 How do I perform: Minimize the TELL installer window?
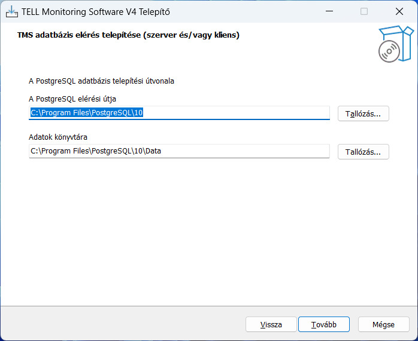329,11
